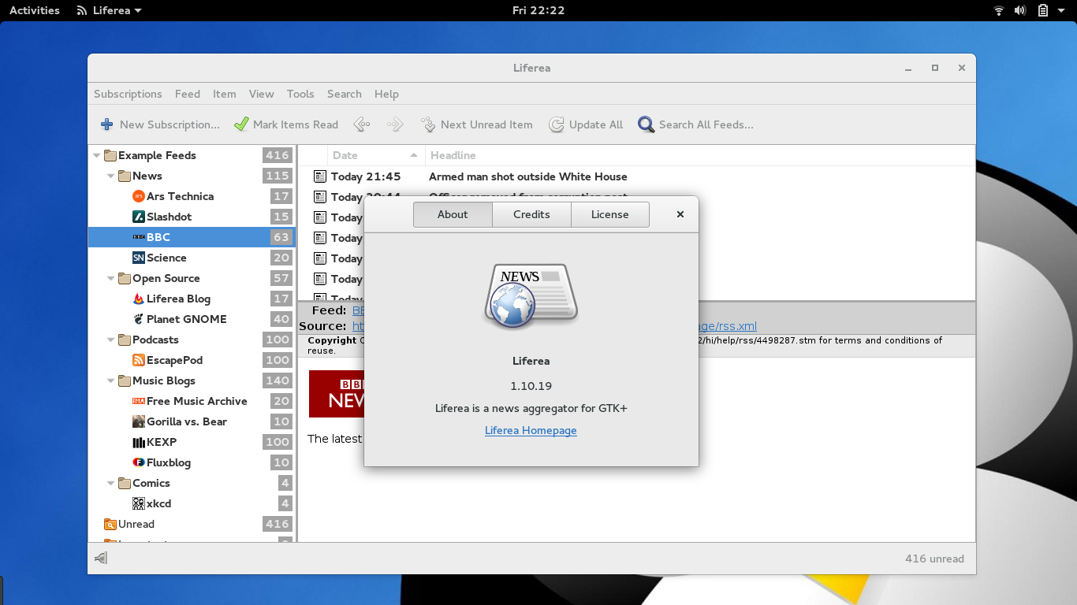Open the Wi-Fi indicator in top bar

pos(999,10)
